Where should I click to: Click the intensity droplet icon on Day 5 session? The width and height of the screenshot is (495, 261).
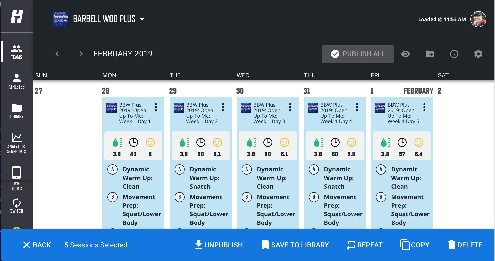pos(385,142)
